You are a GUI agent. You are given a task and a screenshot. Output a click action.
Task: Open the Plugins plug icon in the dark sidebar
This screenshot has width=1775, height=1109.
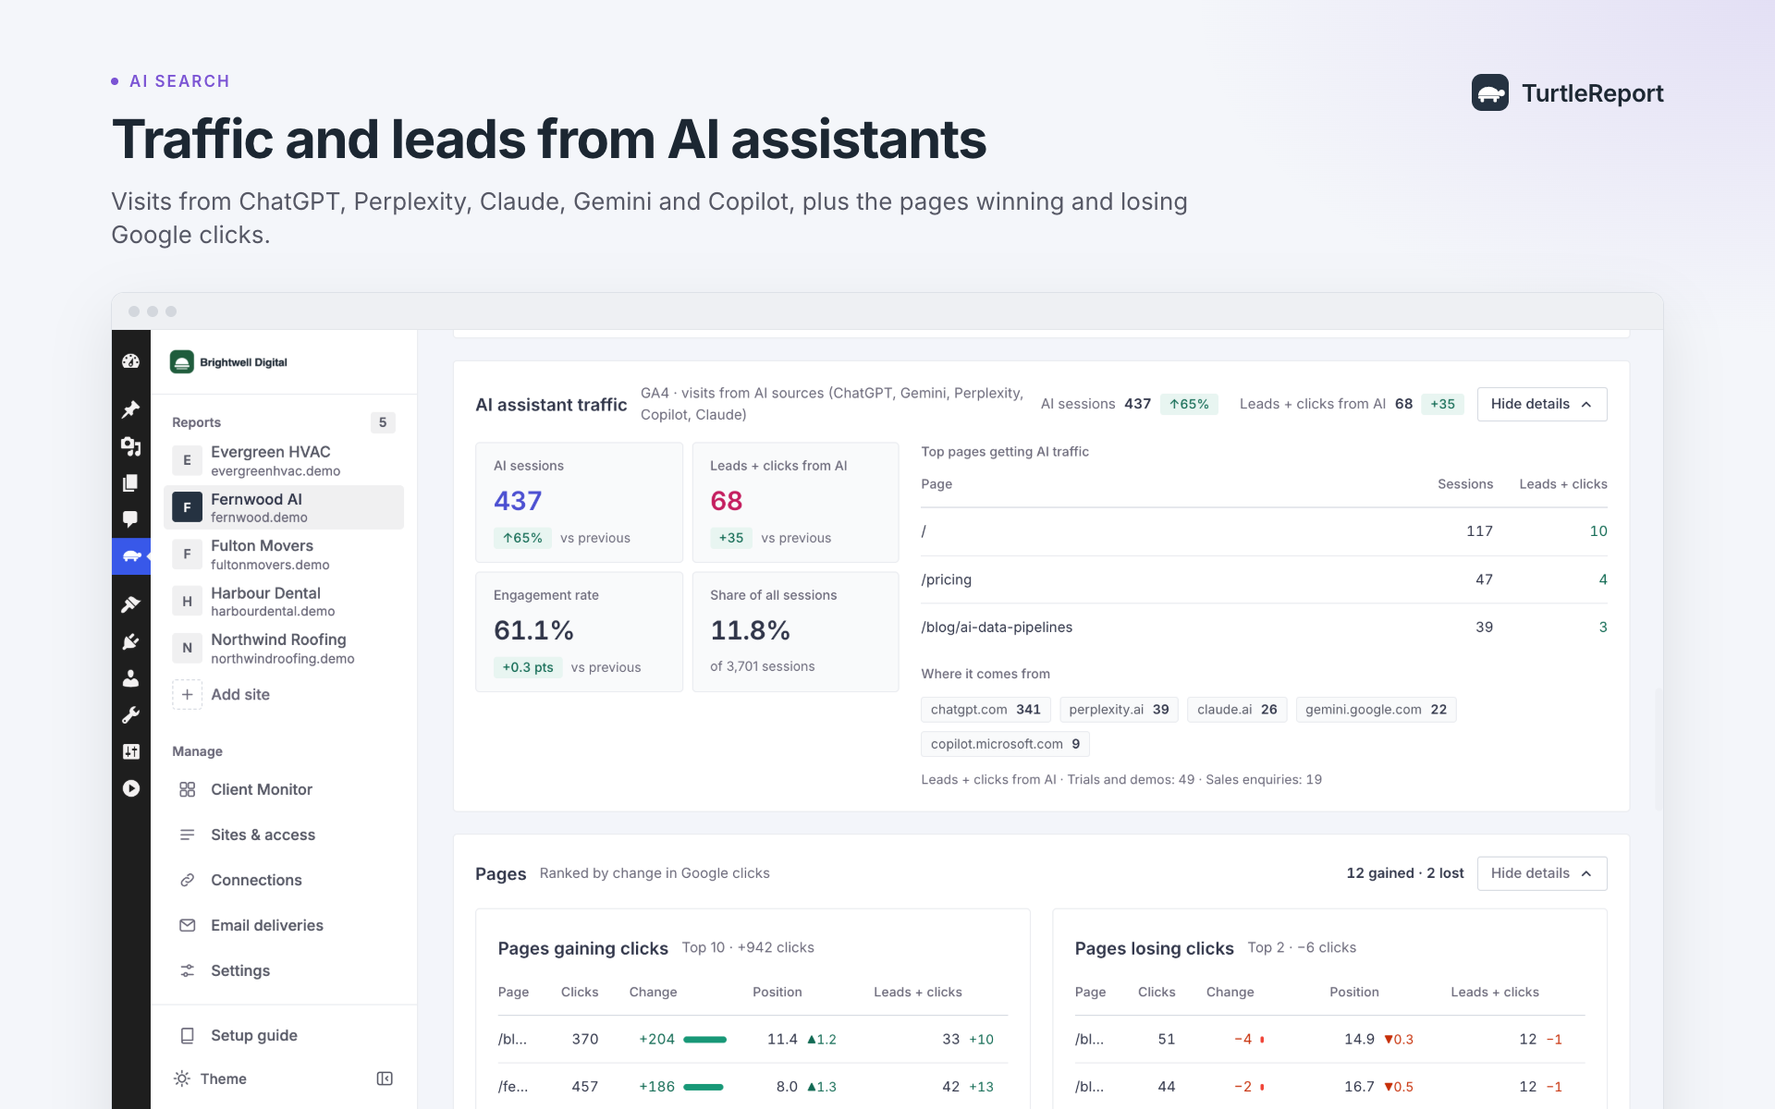click(x=130, y=641)
